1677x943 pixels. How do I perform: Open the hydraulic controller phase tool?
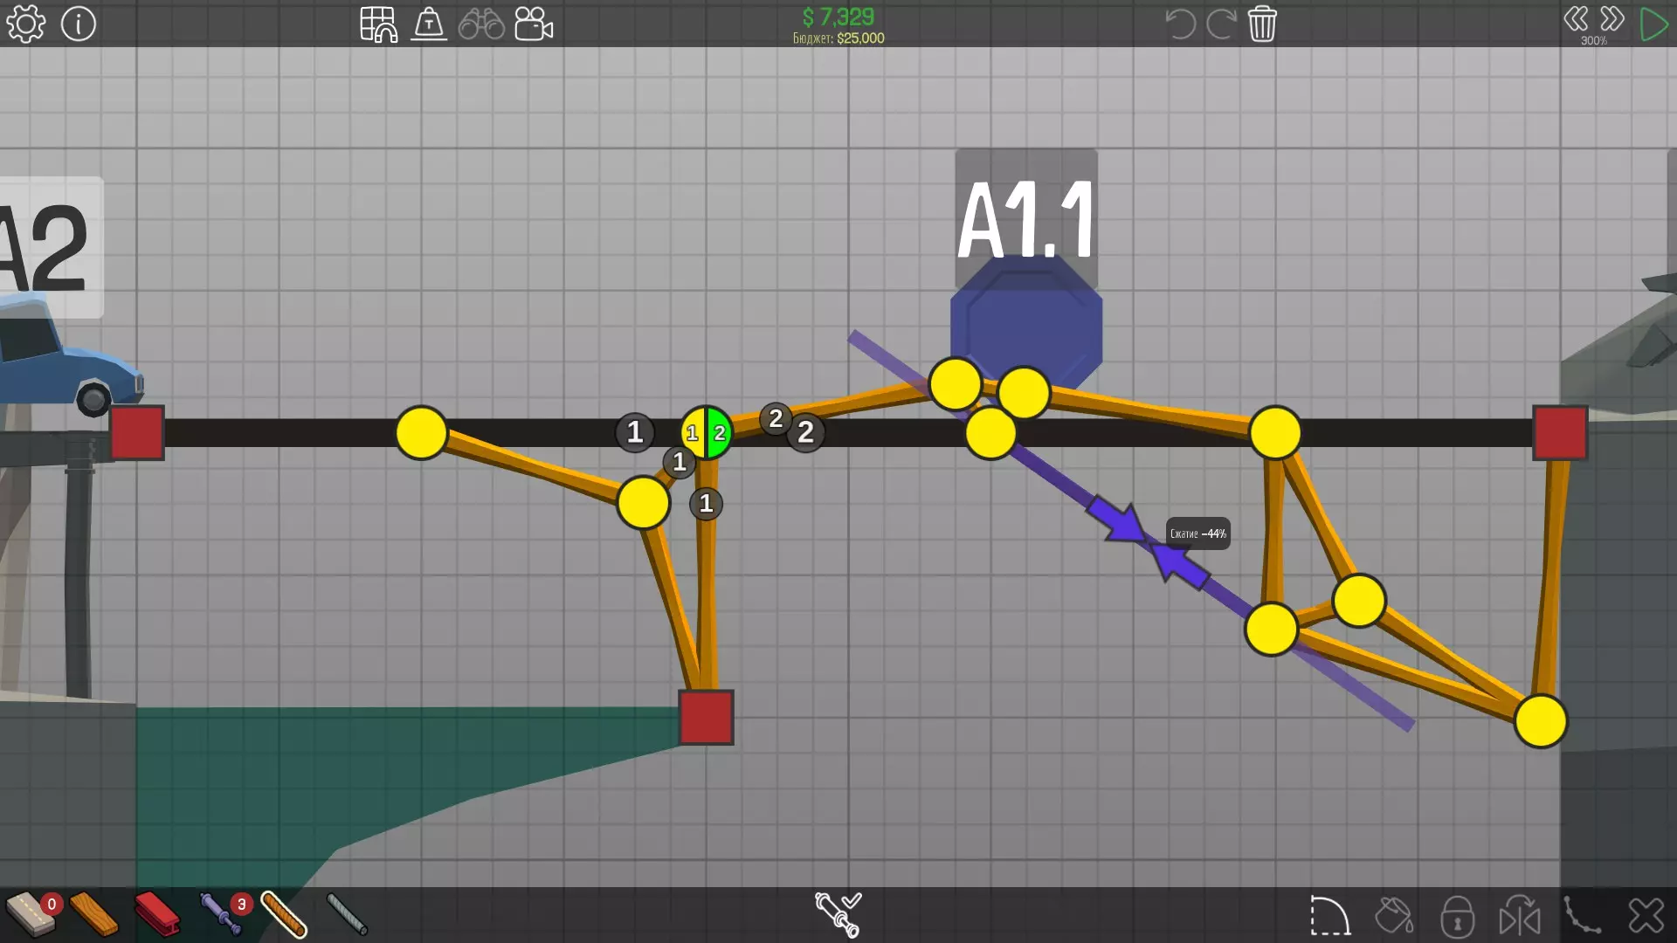838,914
